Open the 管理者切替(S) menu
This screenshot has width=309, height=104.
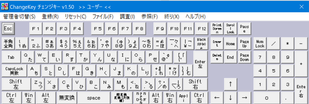point(20,17)
